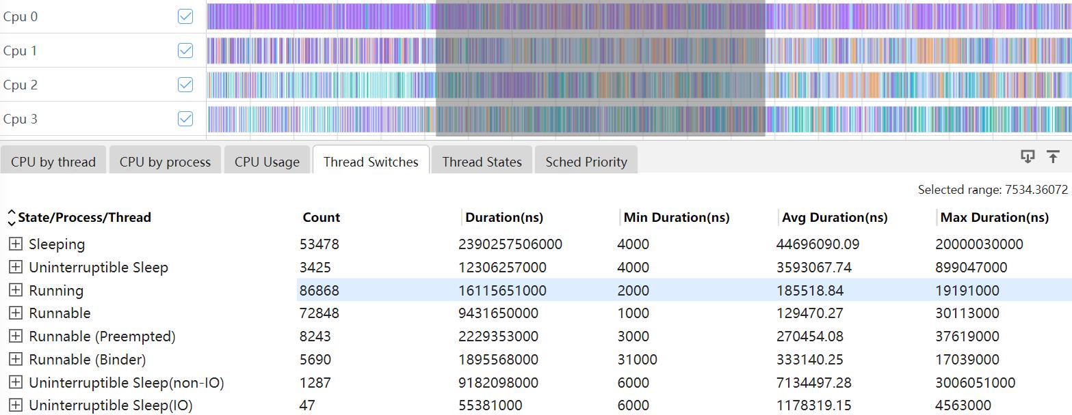Viewport: 1072px width, 415px height.
Task: Click the Avg Duration(ns) column header
Action: (x=835, y=218)
